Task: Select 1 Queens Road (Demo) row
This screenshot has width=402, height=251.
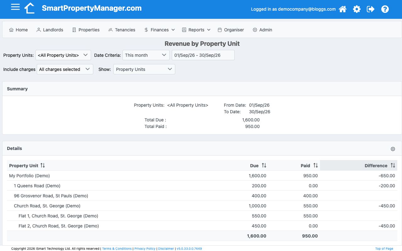Action: point(202,186)
